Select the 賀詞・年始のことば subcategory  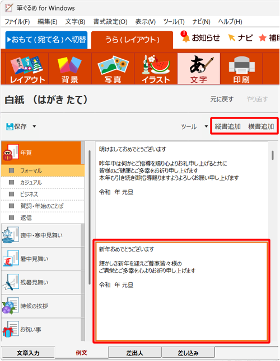point(43,206)
